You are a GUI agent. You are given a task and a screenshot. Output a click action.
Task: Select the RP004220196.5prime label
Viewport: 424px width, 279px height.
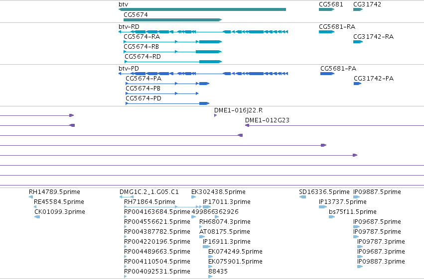[157, 242]
